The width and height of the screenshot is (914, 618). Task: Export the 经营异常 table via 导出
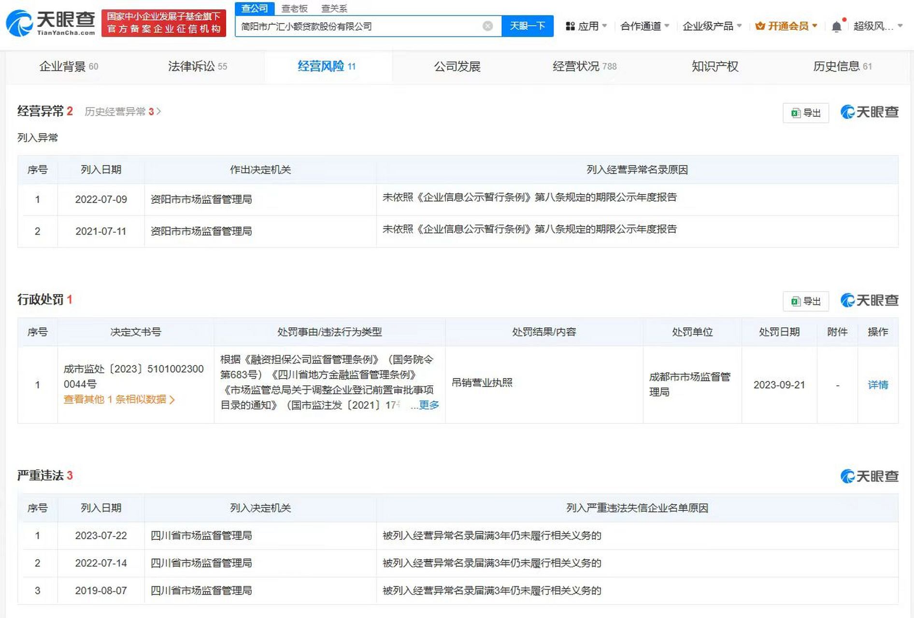point(806,113)
